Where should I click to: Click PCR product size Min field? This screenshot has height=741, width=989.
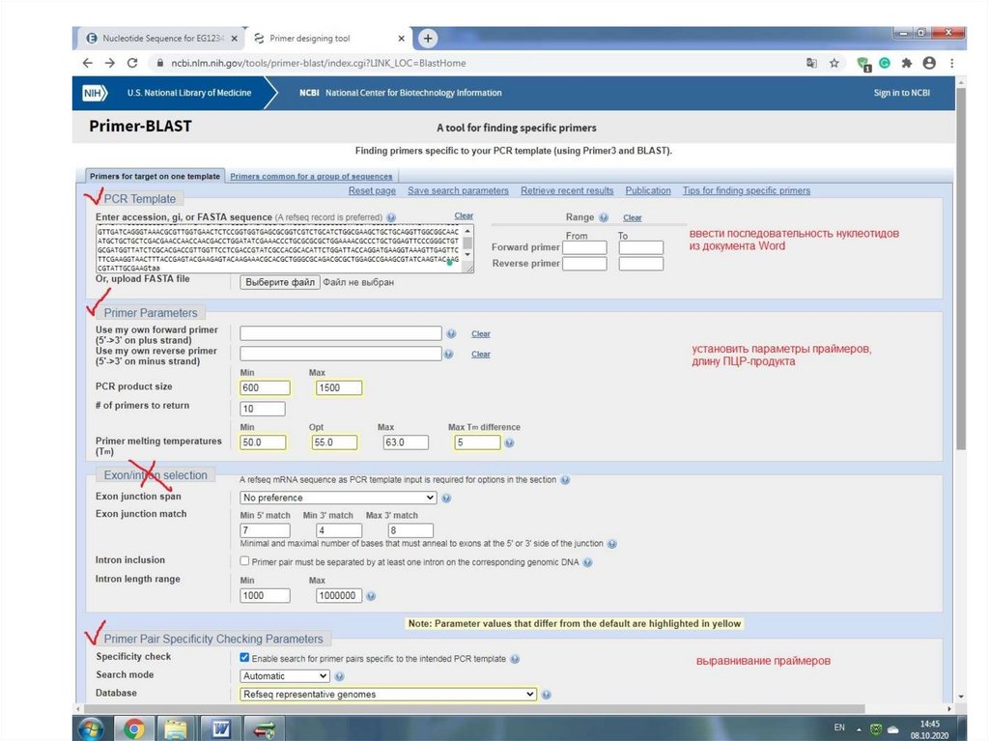click(x=265, y=387)
